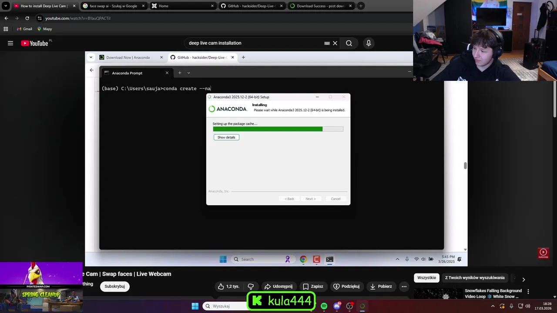The image size is (557, 313).
Task: Close the face swap ai tab
Action: point(143,6)
